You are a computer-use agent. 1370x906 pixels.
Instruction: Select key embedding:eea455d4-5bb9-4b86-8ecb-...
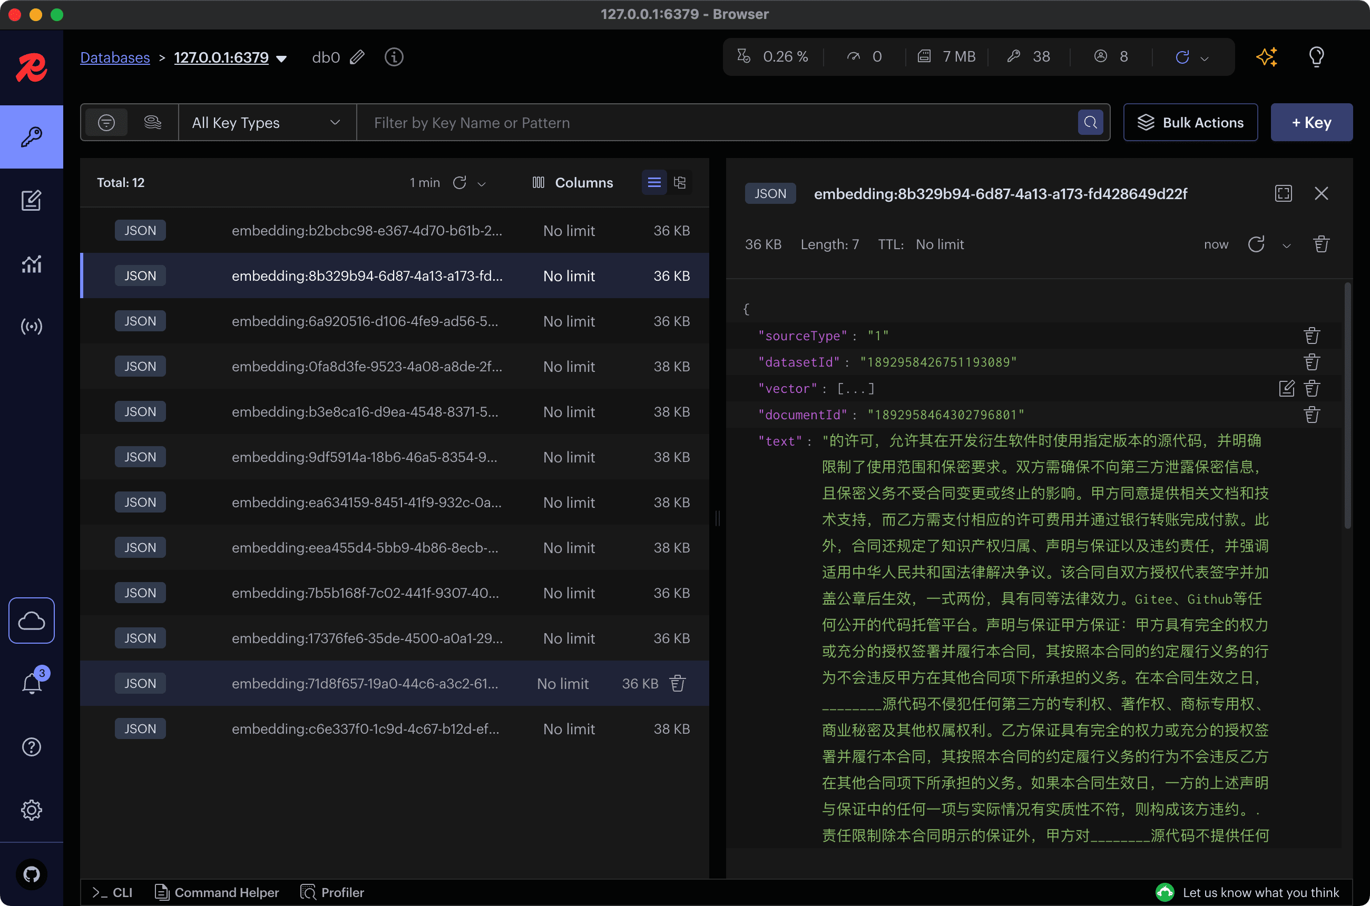395,548
